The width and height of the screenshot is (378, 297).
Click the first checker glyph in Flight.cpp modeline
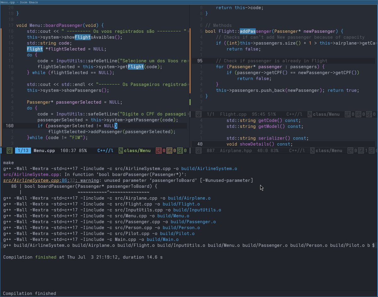pyautogui.click(x=348, y=114)
